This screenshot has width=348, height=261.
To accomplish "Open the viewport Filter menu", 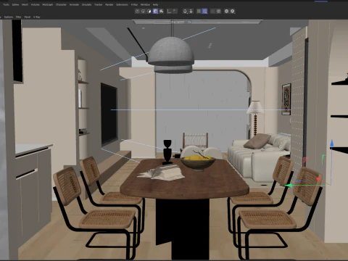I will 19,17.
